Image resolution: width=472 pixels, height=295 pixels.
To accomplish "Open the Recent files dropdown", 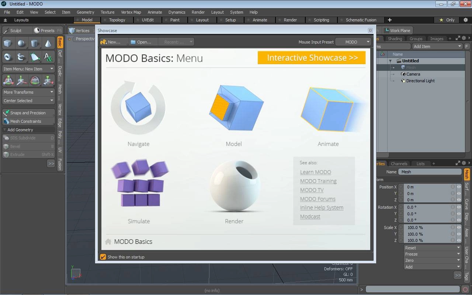I will (177, 42).
